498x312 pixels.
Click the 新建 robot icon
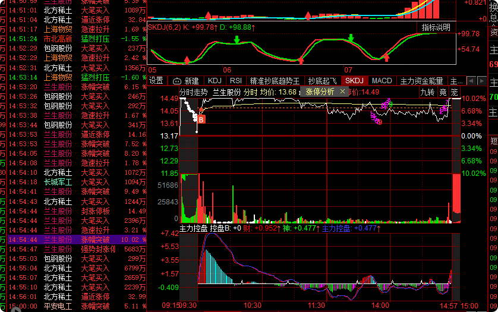click(x=176, y=81)
